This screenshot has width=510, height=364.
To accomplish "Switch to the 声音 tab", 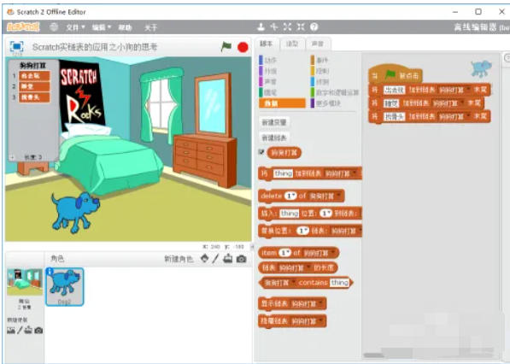I will click(x=318, y=44).
